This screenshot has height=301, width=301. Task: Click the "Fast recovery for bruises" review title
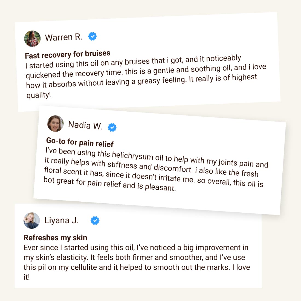point(68,54)
